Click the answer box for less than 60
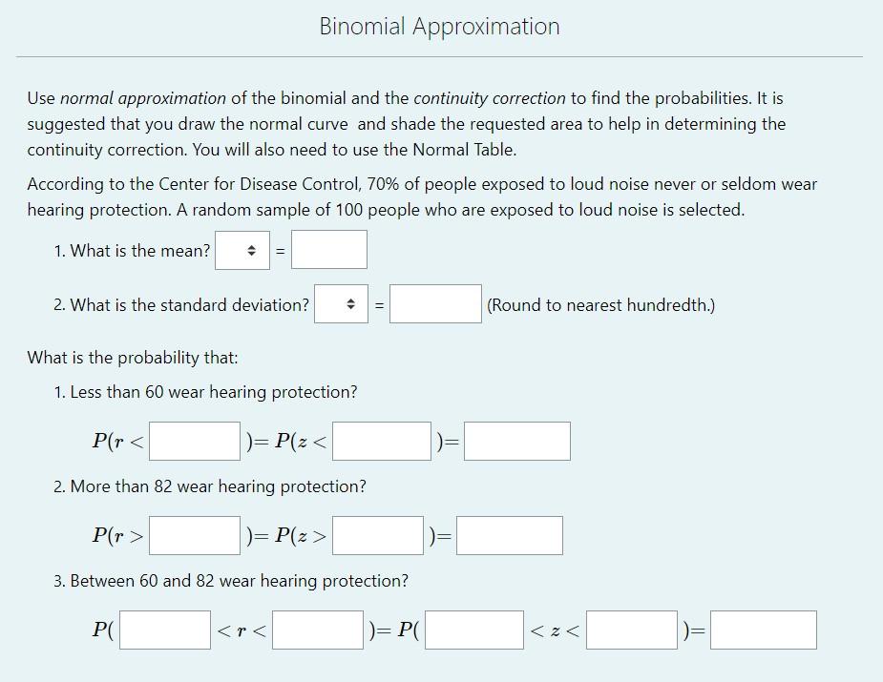This screenshot has height=682, width=883. point(515,440)
